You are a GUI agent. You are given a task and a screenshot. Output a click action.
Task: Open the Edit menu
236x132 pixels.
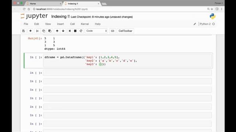click(37, 24)
